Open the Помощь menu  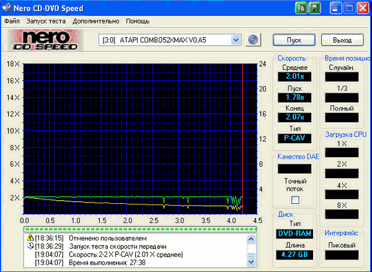pyautogui.click(x=138, y=21)
